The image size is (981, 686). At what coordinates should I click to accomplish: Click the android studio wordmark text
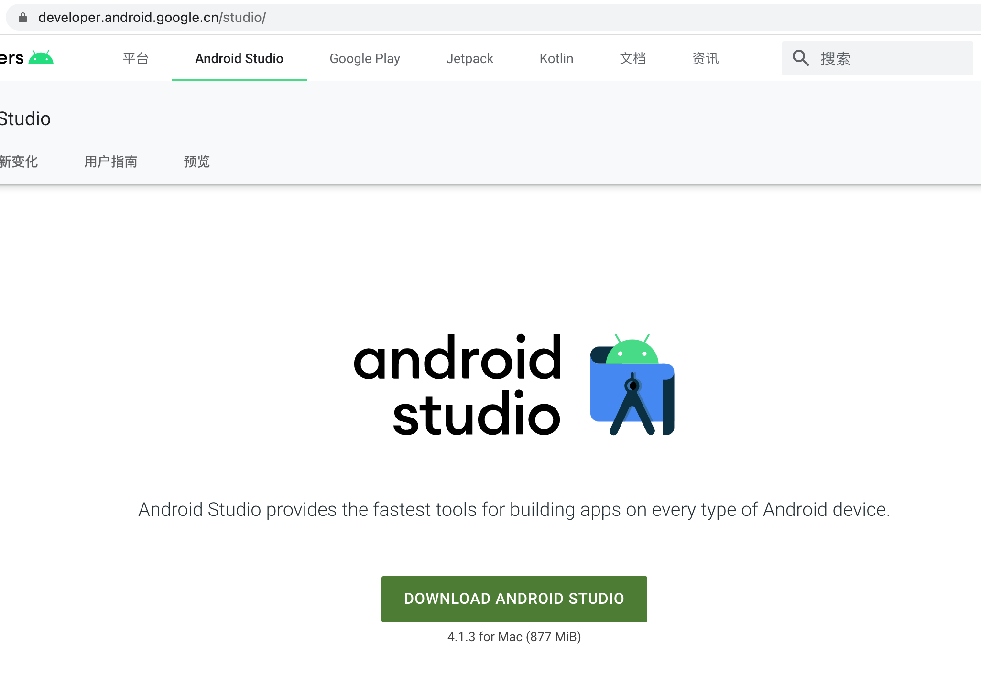(458, 385)
